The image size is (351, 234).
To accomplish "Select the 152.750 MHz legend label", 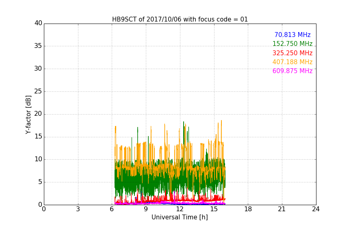I will click(292, 43).
